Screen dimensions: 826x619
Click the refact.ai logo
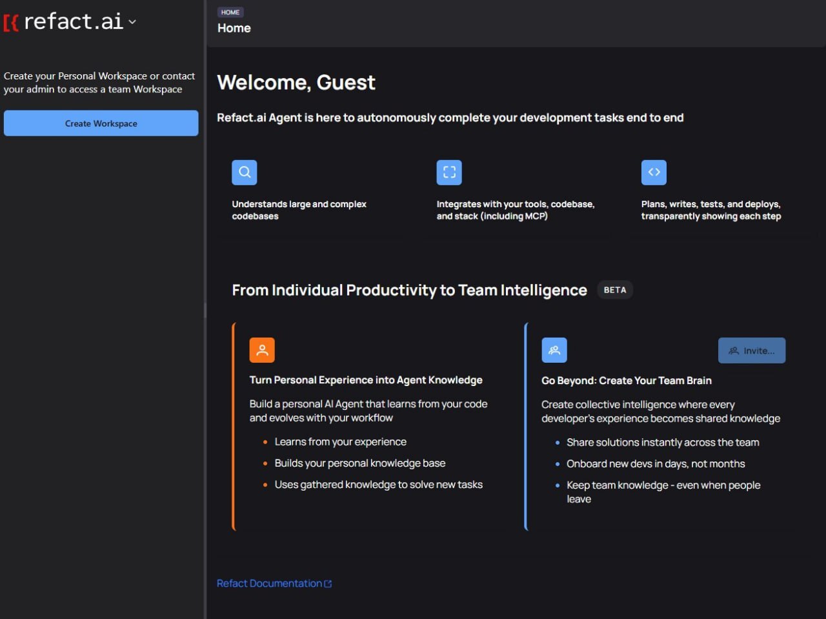(63, 22)
